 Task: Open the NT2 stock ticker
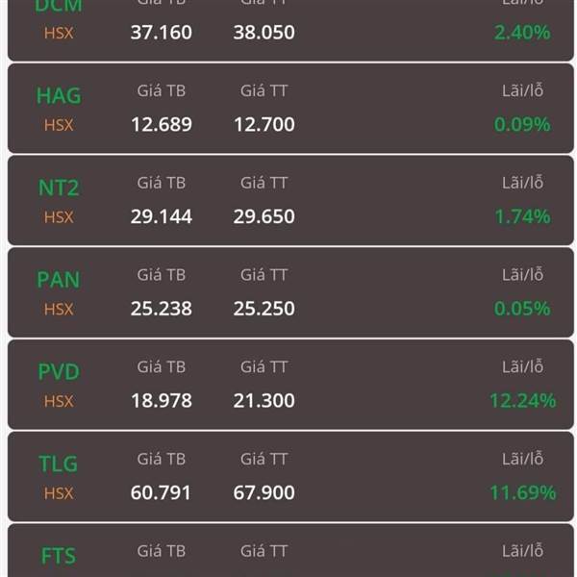click(x=59, y=188)
